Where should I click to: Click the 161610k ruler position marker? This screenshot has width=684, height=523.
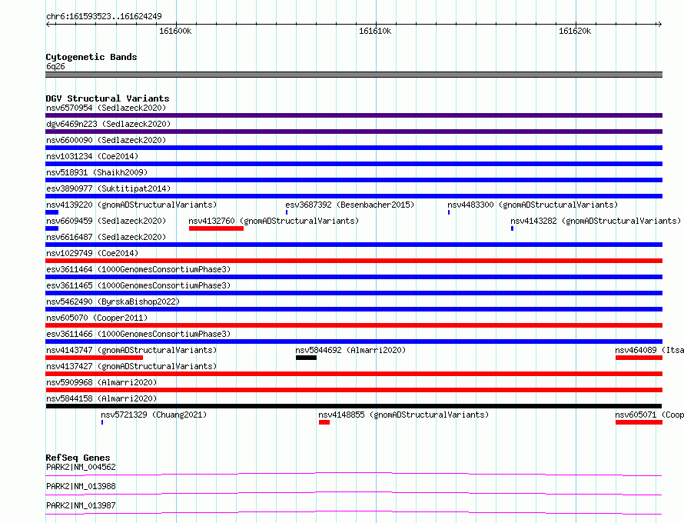coord(375,31)
